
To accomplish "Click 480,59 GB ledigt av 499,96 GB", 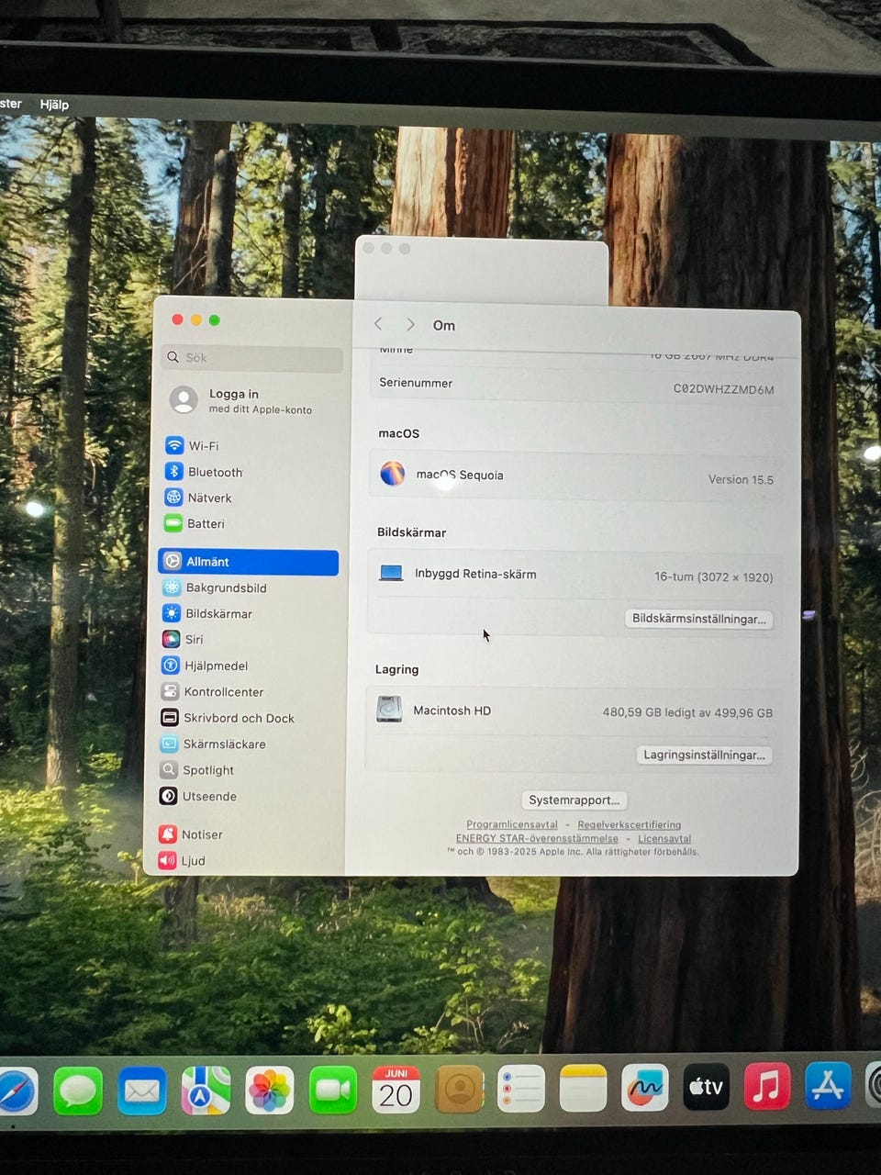I will click(x=687, y=712).
